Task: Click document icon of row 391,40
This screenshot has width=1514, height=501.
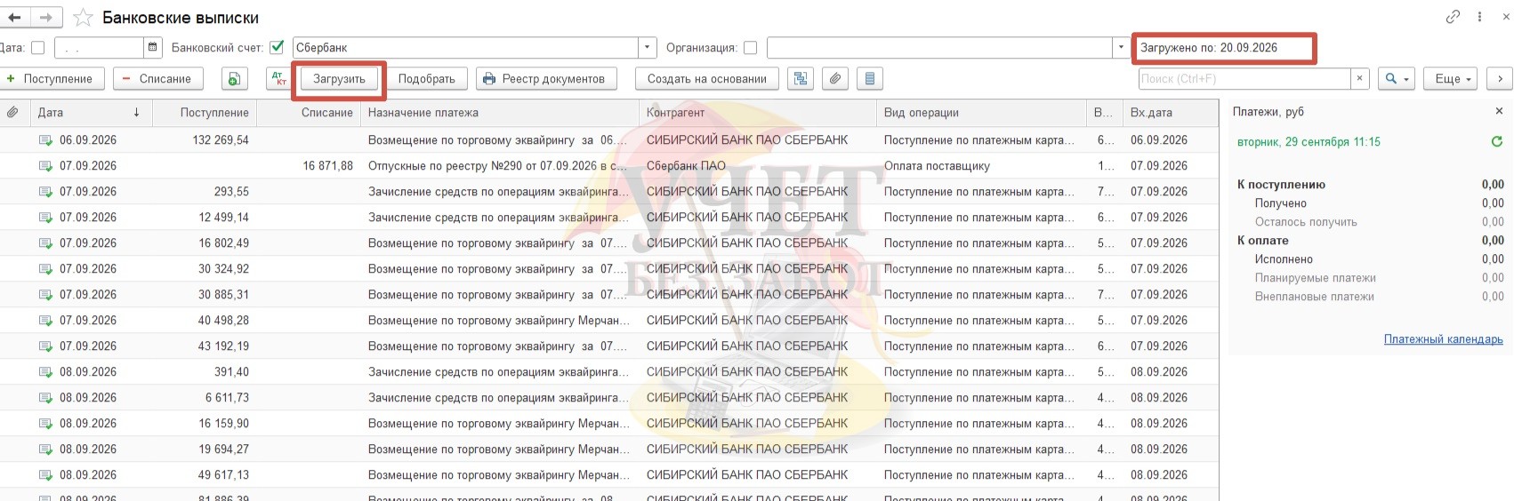Action: tap(45, 372)
